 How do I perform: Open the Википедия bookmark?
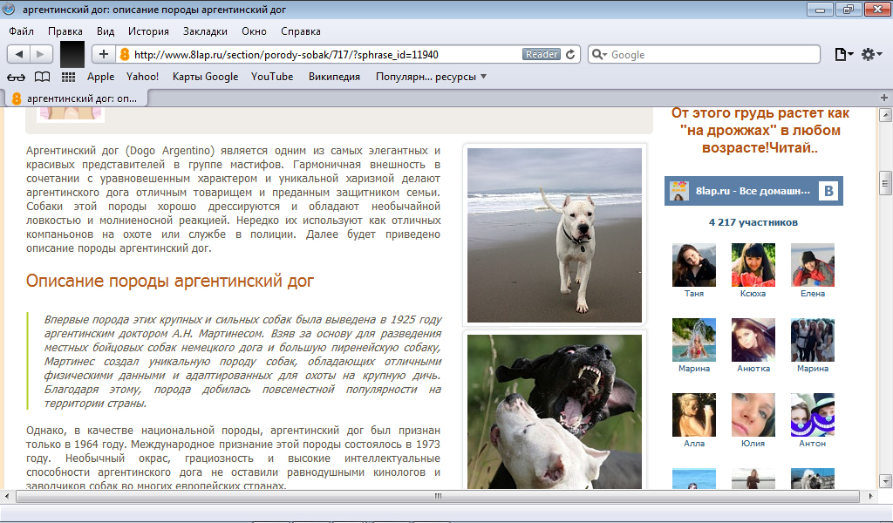click(334, 76)
